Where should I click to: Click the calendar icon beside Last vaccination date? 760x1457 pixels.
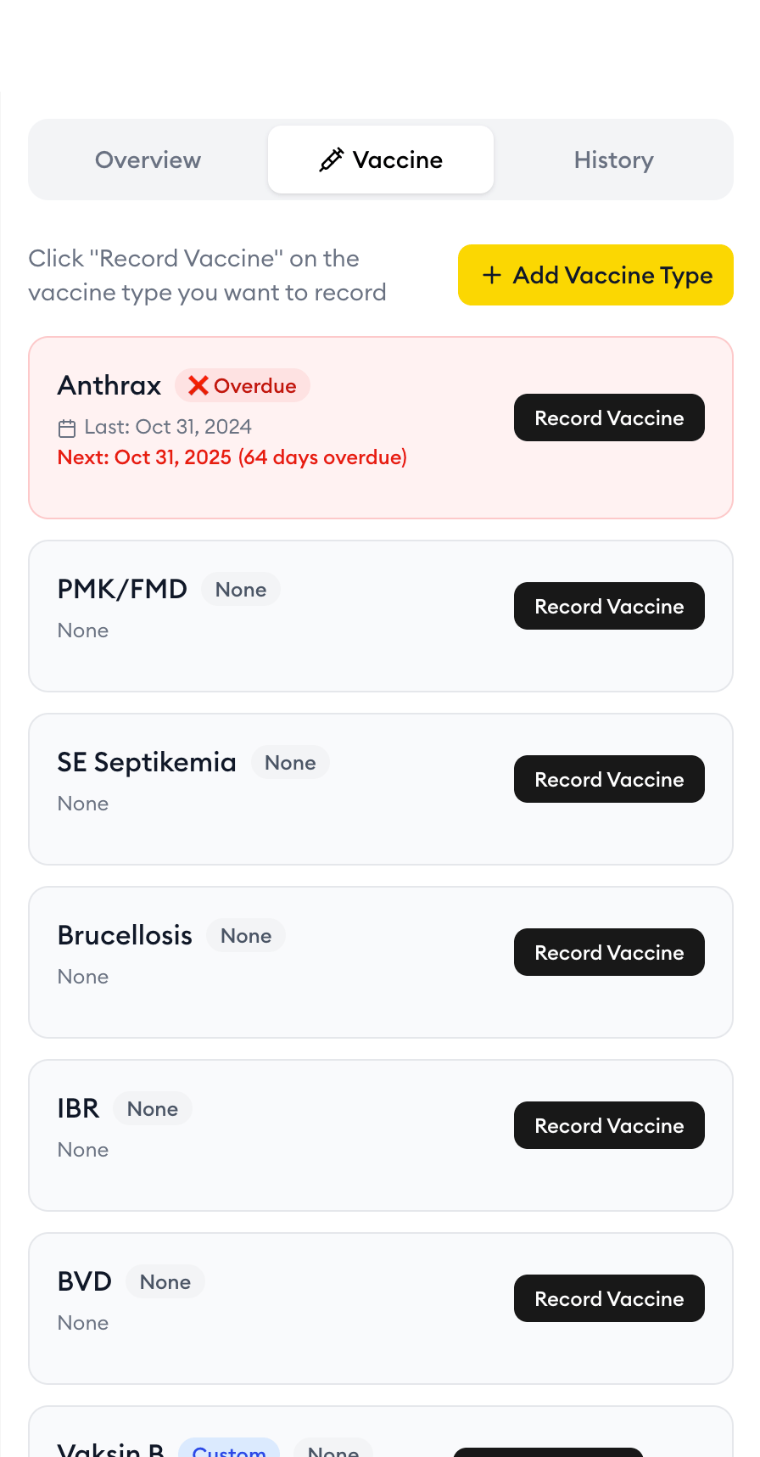coord(68,427)
